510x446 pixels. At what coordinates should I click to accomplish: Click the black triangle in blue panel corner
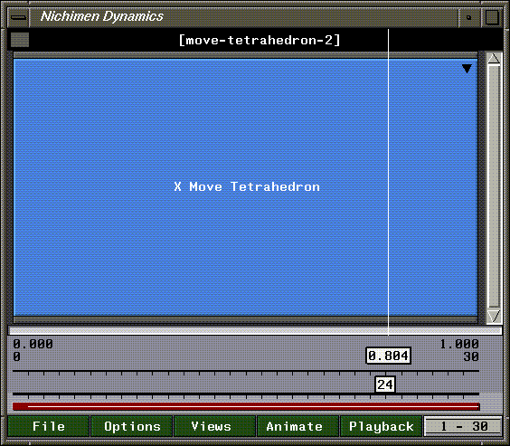point(467,69)
